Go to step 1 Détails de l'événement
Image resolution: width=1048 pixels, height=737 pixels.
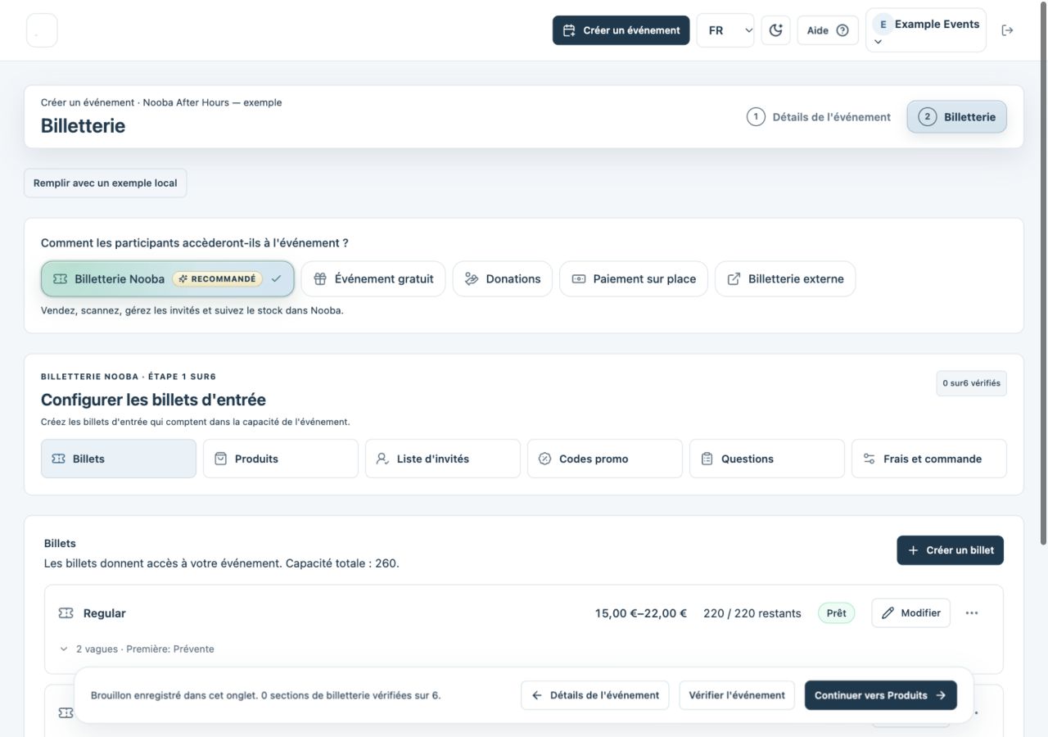819,117
